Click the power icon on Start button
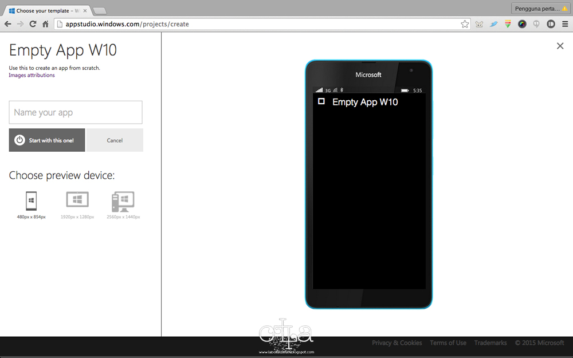The width and height of the screenshot is (573, 358). click(19, 140)
